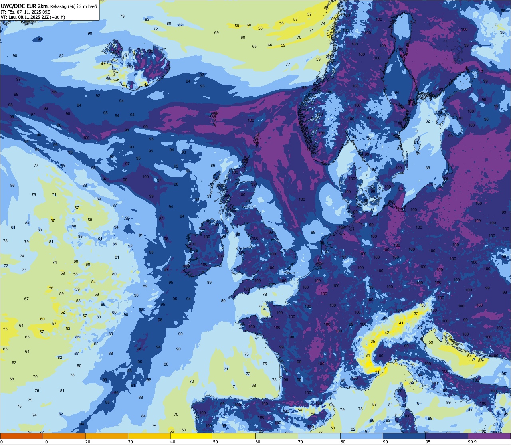This screenshot has width=511, height=445.
Task: Click the humidity value '34' on the map
Action: [368, 355]
